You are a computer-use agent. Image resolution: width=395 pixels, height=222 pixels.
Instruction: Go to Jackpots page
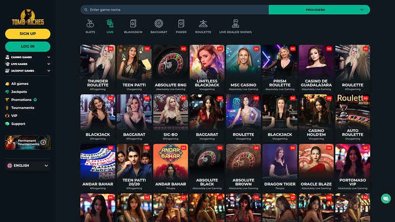(19, 92)
